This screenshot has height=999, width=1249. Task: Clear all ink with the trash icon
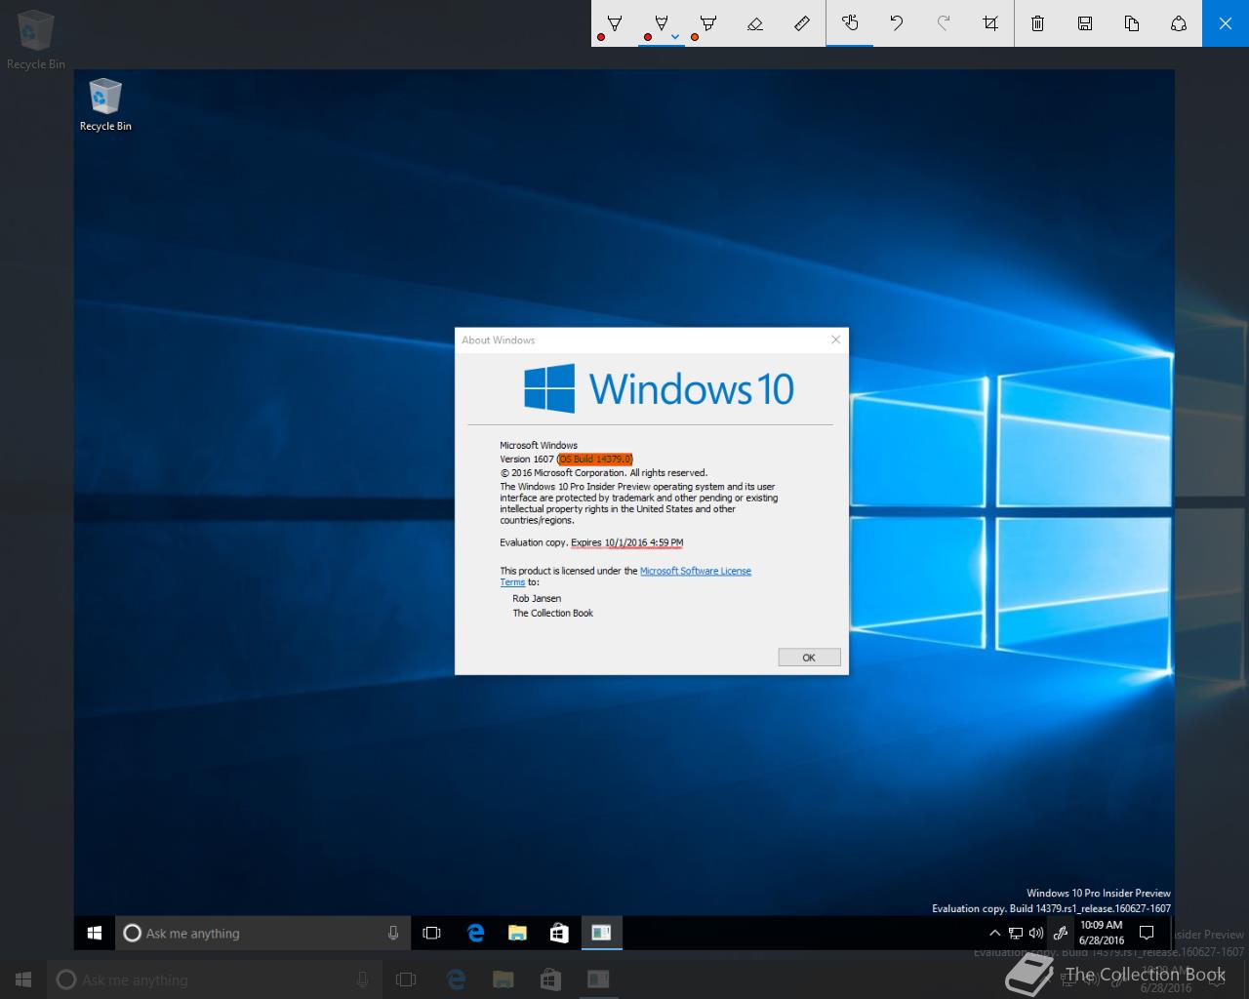(1038, 23)
